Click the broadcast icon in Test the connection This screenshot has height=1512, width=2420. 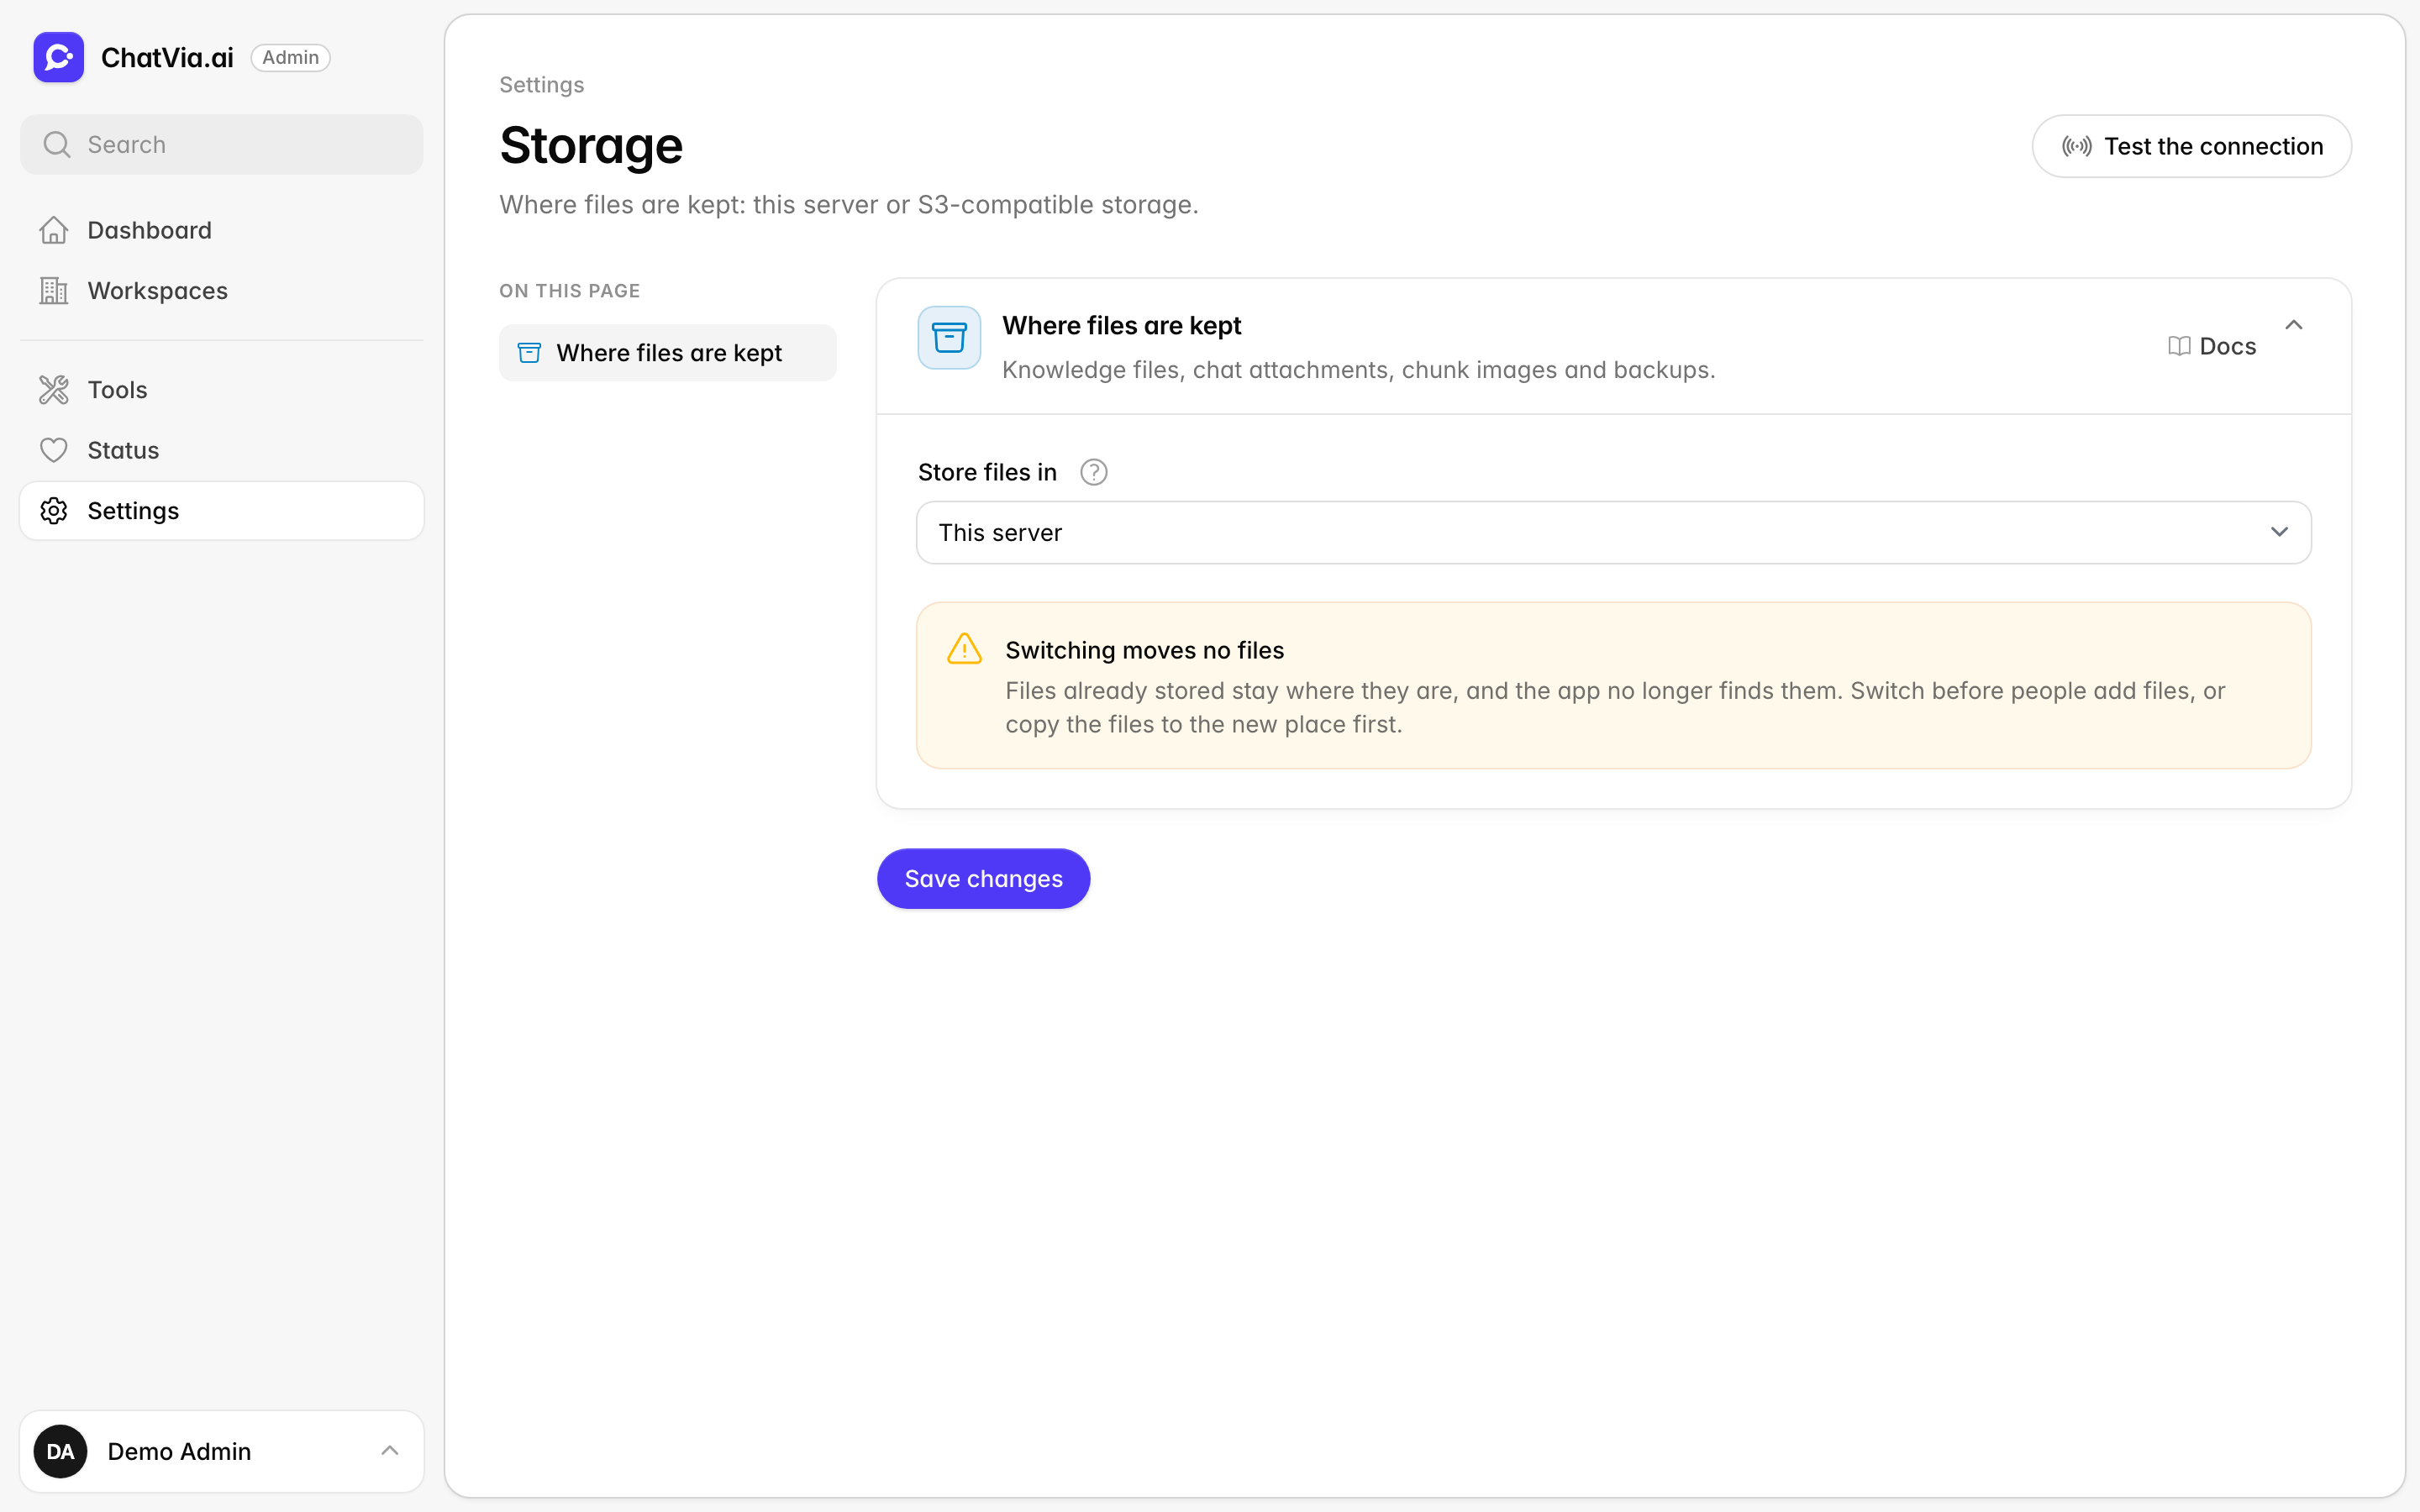2077,146
